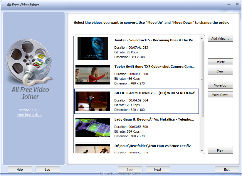
Task: Minimize the All Free Video Joiner window
Action: coord(229,4)
